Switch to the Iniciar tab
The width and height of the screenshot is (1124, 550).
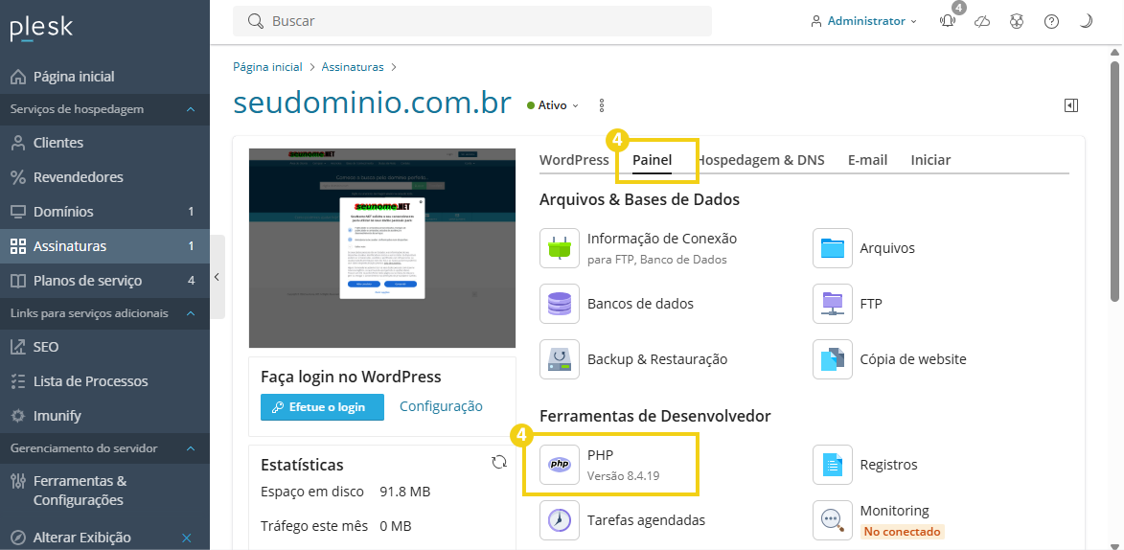930,160
